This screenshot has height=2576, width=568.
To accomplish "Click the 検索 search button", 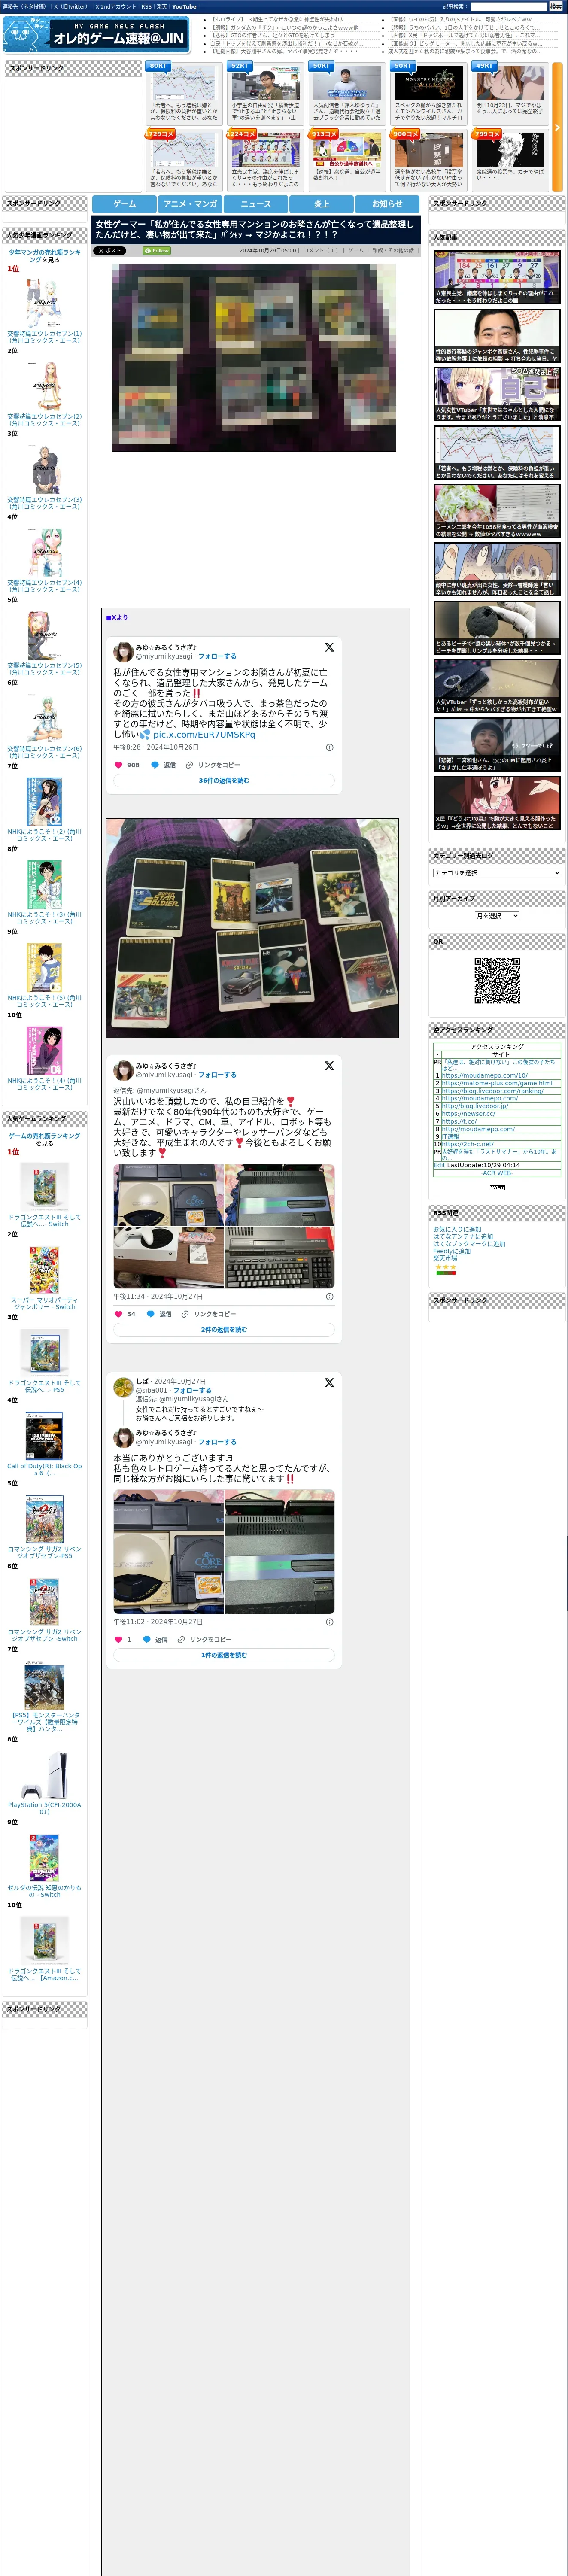I will pyautogui.click(x=555, y=6).
